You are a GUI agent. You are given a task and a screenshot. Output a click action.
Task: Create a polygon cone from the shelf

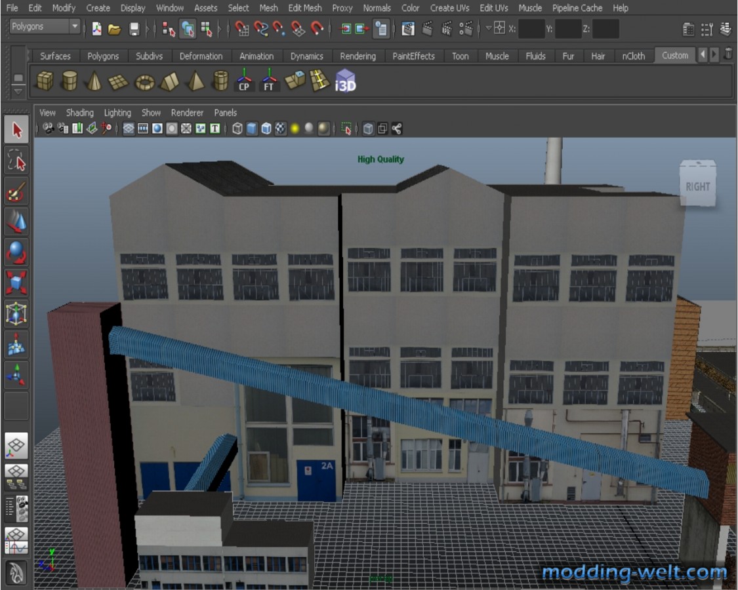[x=94, y=81]
